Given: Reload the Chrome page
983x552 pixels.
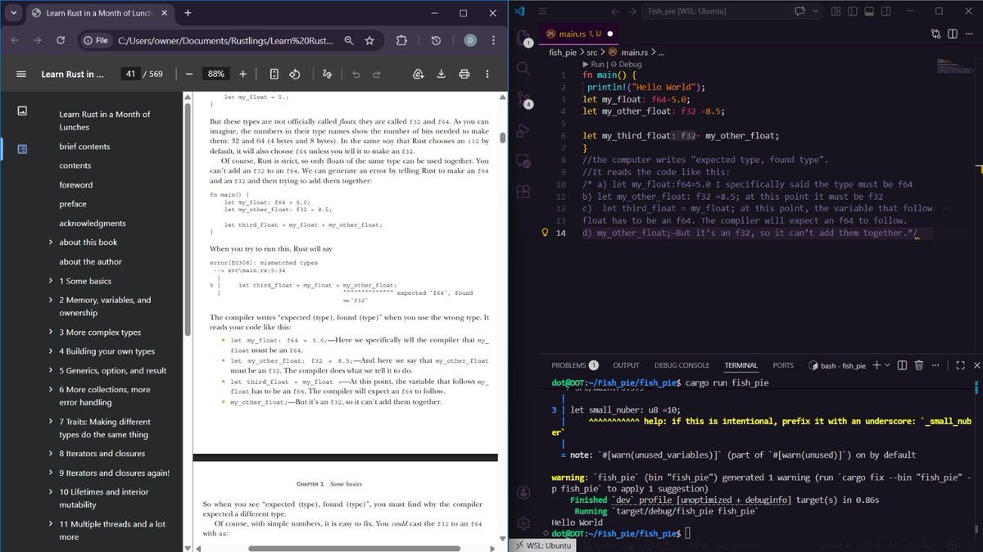Looking at the screenshot, I should coord(61,40).
